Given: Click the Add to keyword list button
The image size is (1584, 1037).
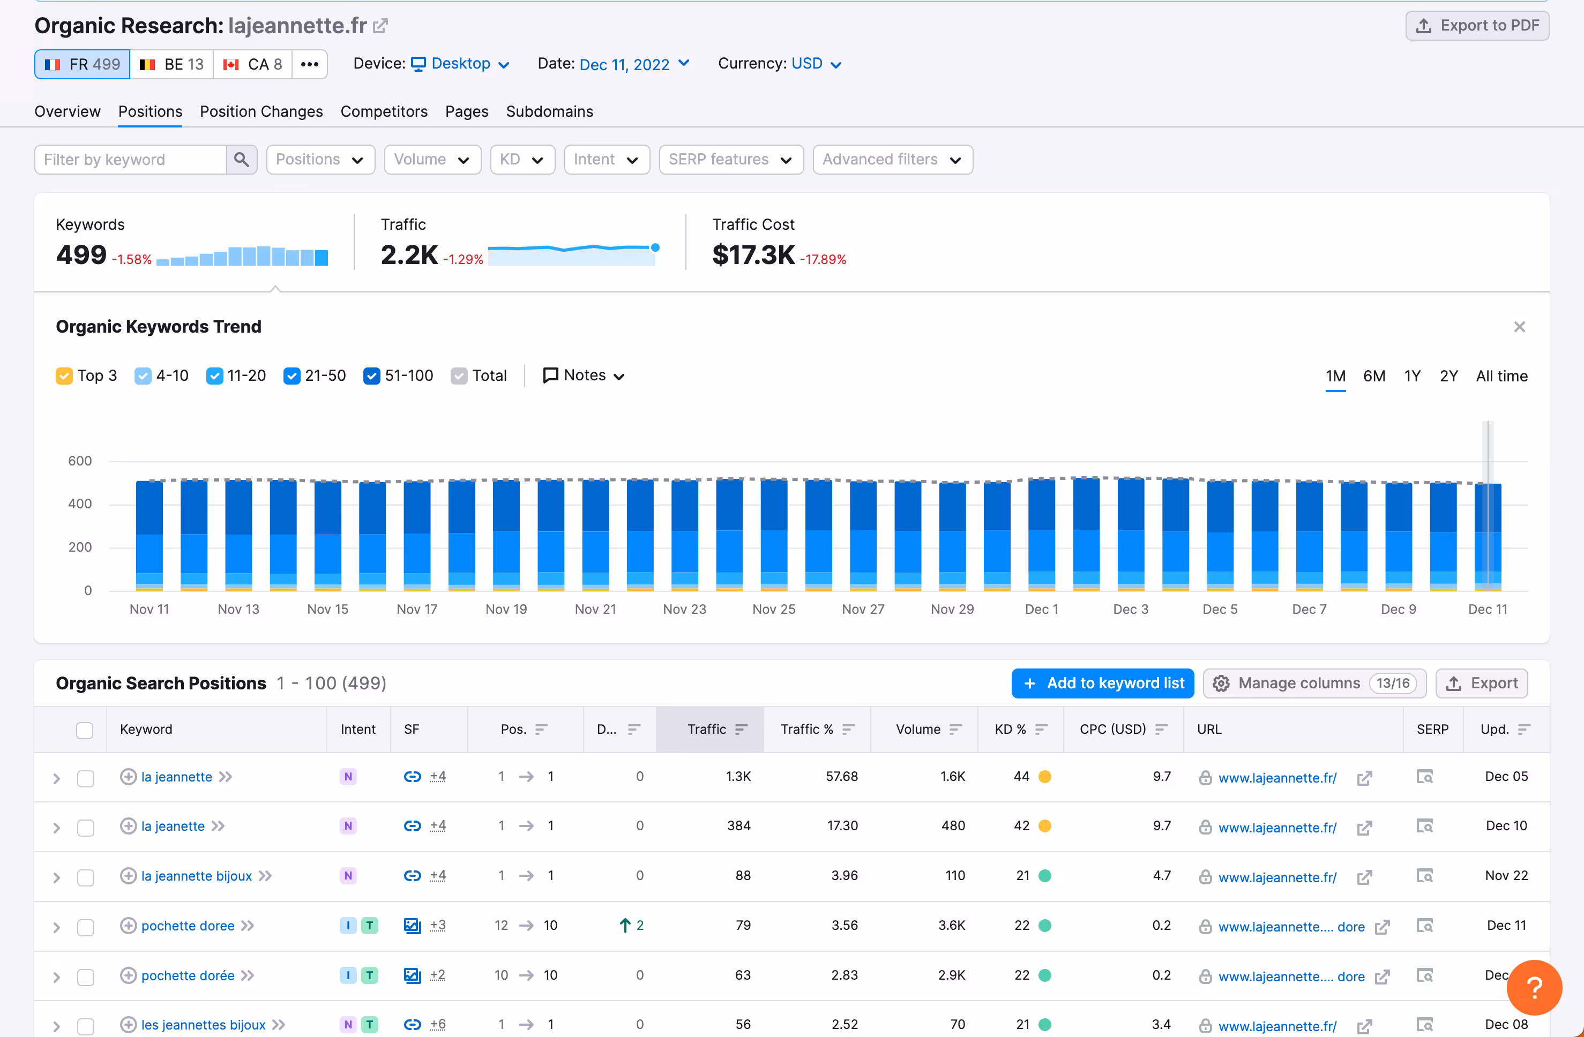Looking at the screenshot, I should click(1102, 683).
